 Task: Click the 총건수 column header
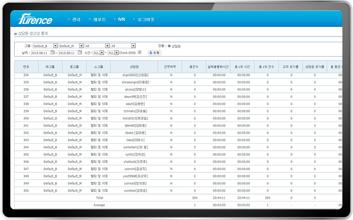[194, 67]
